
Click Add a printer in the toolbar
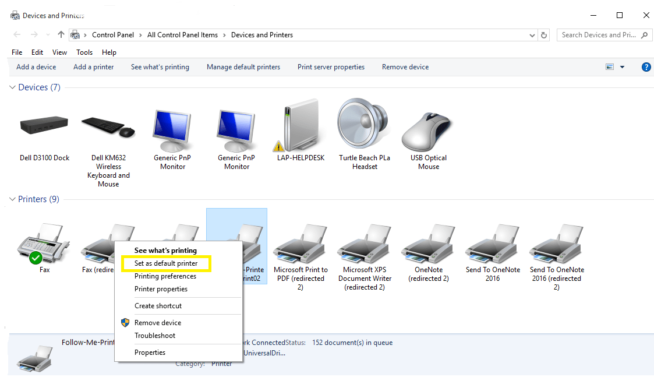93,66
